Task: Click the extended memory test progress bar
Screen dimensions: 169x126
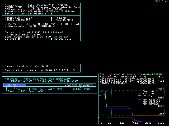Action: pyautogui.click(x=146, y=75)
